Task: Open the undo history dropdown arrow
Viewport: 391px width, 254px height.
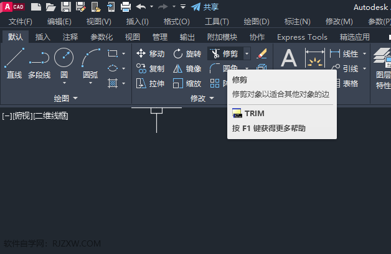Action: (x=151, y=7)
